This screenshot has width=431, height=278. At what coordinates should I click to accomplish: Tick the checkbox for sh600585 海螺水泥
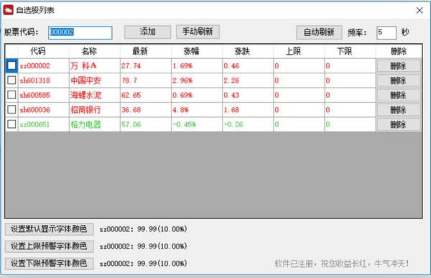coord(11,95)
